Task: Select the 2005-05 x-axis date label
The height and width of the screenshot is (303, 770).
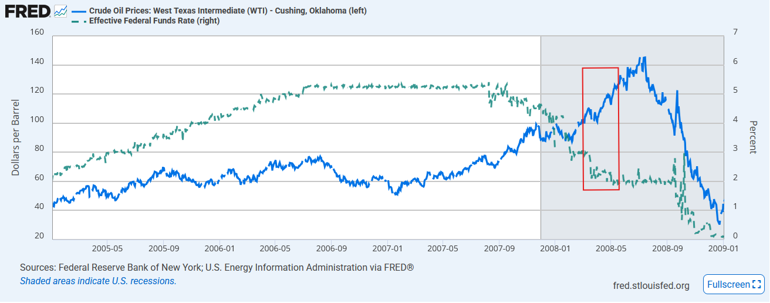Action: [x=107, y=248]
